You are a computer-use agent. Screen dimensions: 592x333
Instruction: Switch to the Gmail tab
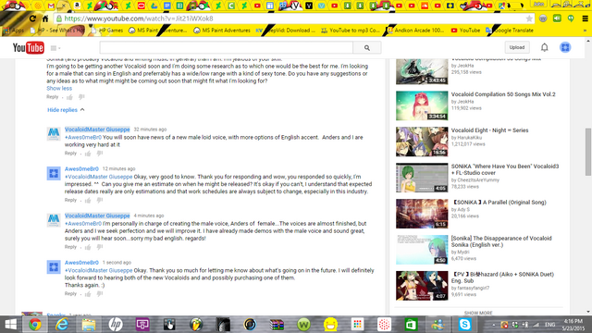[x=51, y=6]
